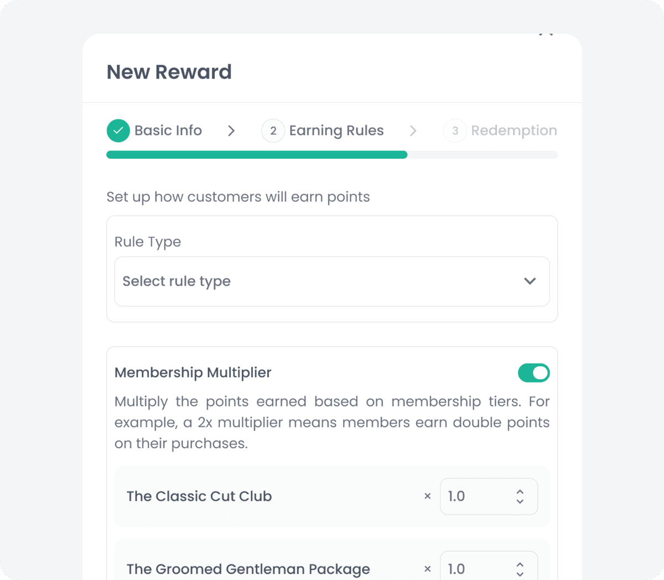Screen dimensions: 664x580
Task: Click the arrow between Basic Info and Earning Rules
Action: 231,130
